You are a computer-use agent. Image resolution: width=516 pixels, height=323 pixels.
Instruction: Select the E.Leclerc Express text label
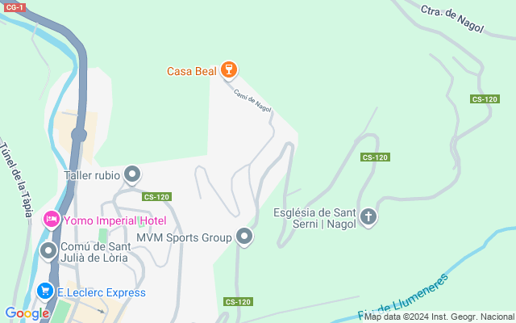(102, 292)
